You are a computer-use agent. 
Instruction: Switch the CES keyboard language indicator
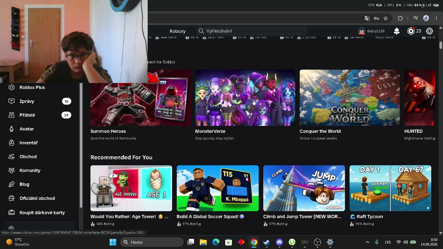388,242
